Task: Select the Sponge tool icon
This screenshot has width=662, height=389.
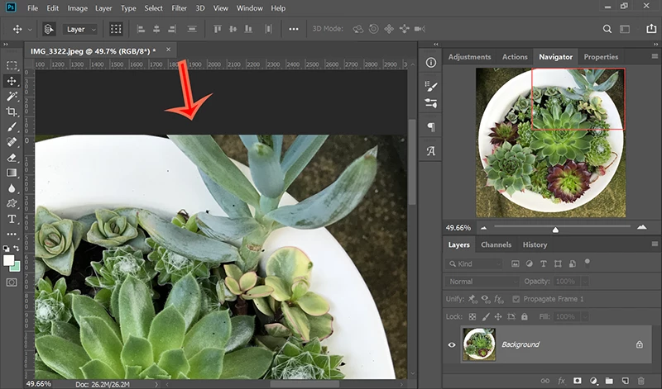Action: 12,203
